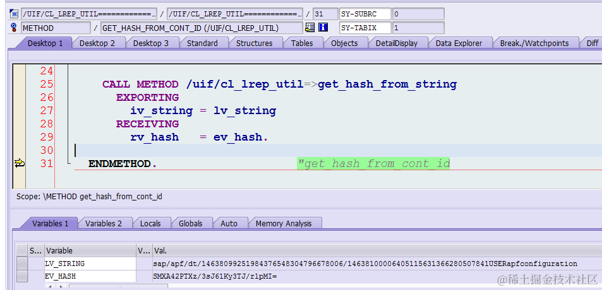Click the ENDMETHOD statement on line 31

pyautogui.click(x=123, y=163)
